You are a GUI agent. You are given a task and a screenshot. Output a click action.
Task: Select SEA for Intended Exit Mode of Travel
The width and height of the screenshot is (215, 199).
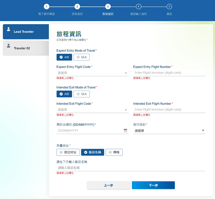tap(81, 94)
